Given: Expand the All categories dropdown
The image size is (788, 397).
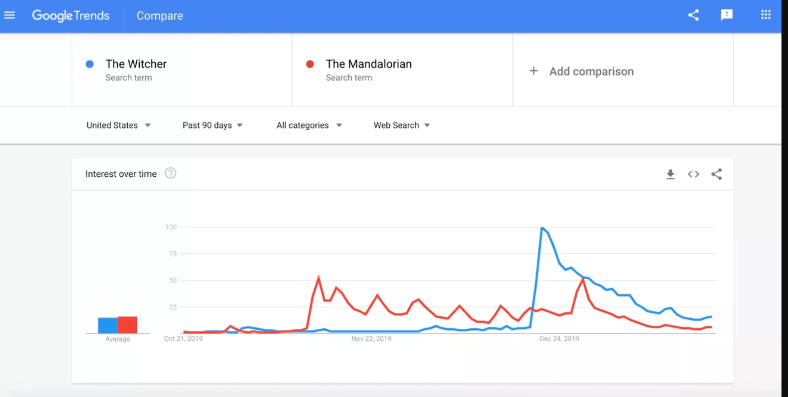Looking at the screenshot, I should pos(309,125).
